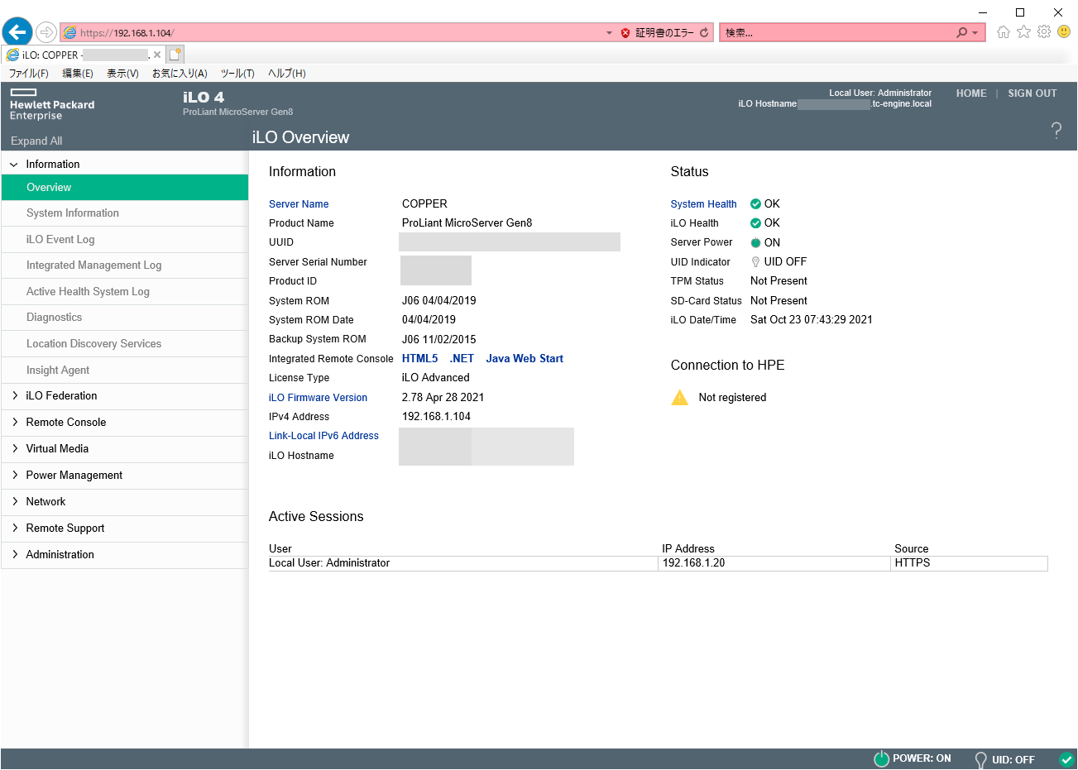Viewport: 1078px width, 770px height.
Task: Click the System Health link
Action: coord(703,204)
